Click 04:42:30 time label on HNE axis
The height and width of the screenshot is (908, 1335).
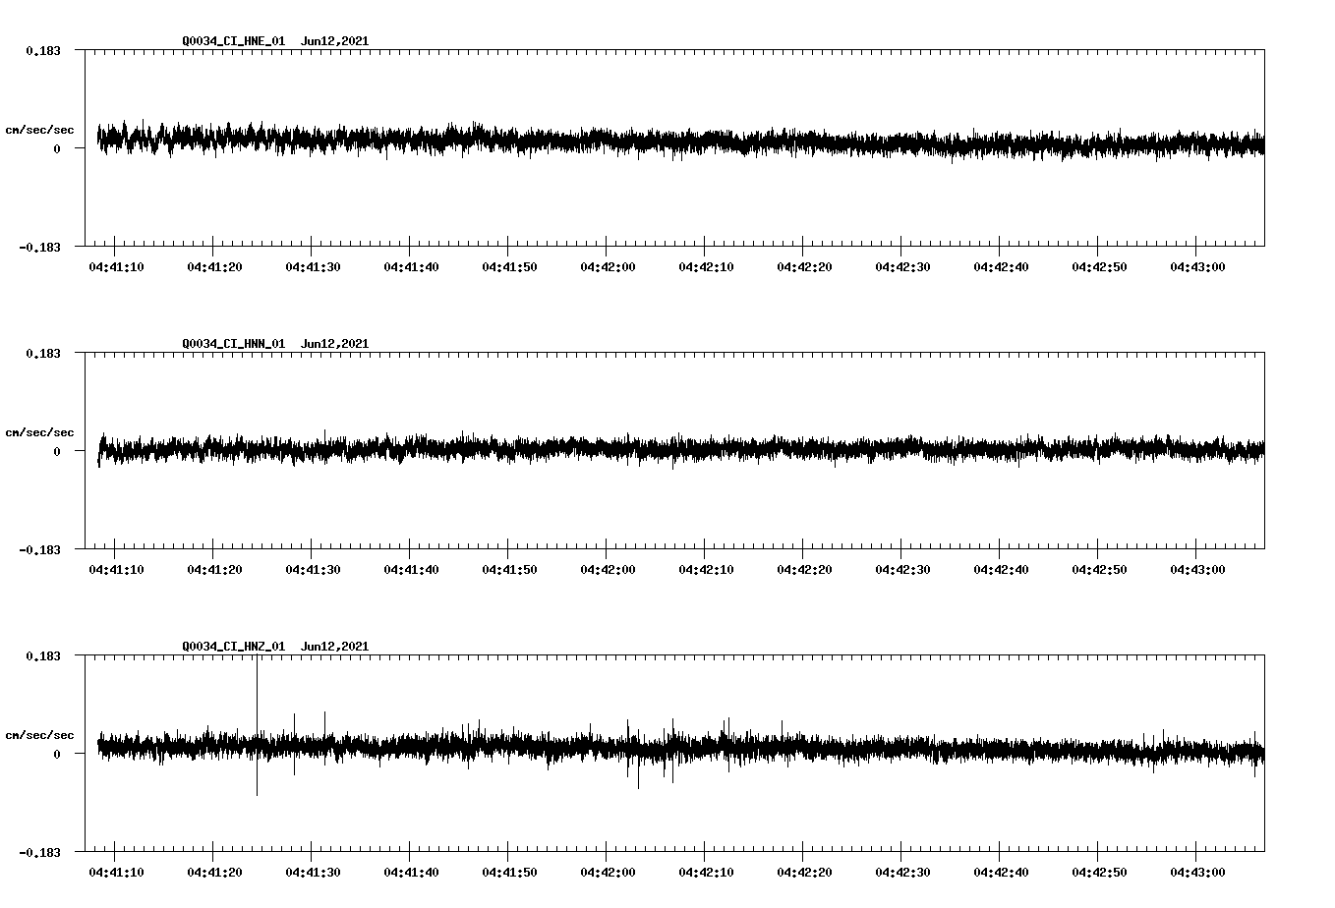point(902,266)
